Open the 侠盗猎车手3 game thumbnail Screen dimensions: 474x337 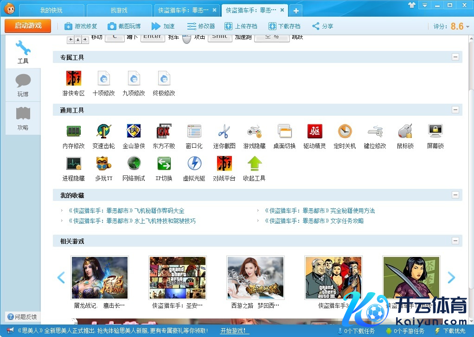(x=333, y=277)
